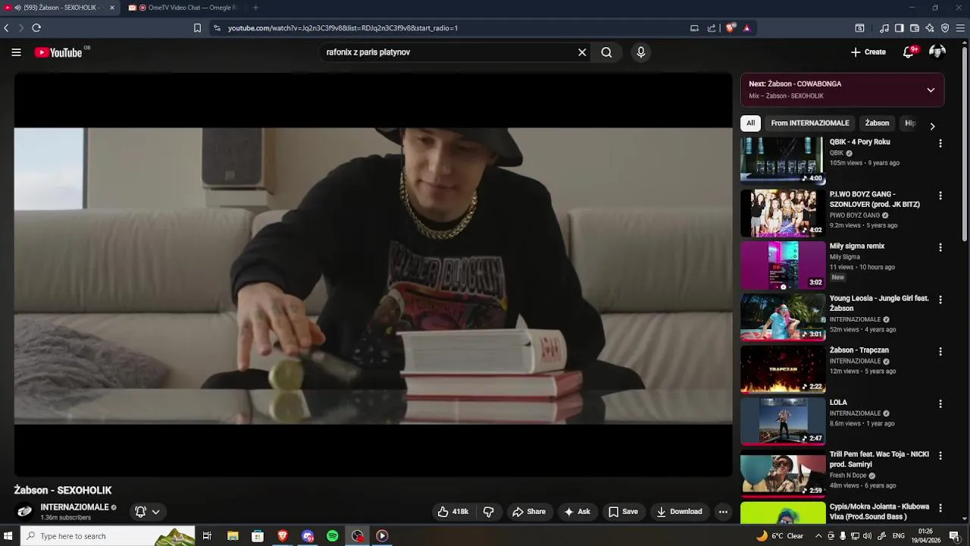970x546 pixels.
Task: Open the Miły sigma remix video title
Action: [x=857, y=246]
